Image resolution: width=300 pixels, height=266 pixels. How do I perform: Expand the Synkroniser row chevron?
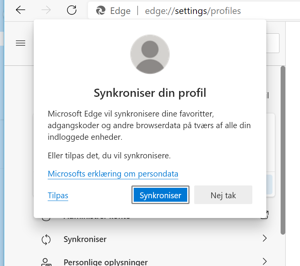(x=265, y=239)
